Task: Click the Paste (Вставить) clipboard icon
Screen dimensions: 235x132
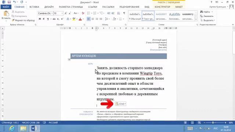Action: pyautogui.click(x=6, y=14)
